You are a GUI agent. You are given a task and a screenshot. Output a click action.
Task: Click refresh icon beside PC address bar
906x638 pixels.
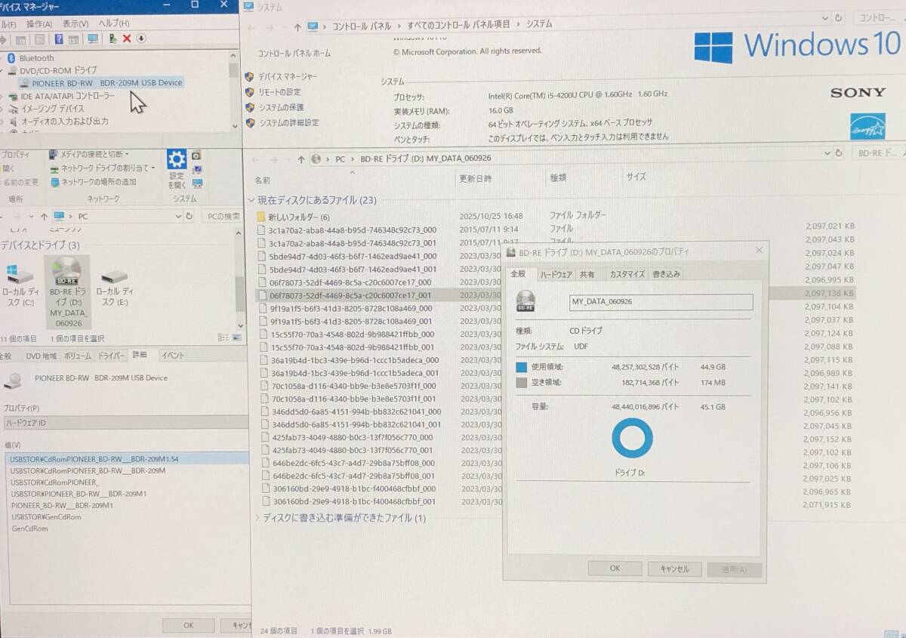(x=189, y=216)
